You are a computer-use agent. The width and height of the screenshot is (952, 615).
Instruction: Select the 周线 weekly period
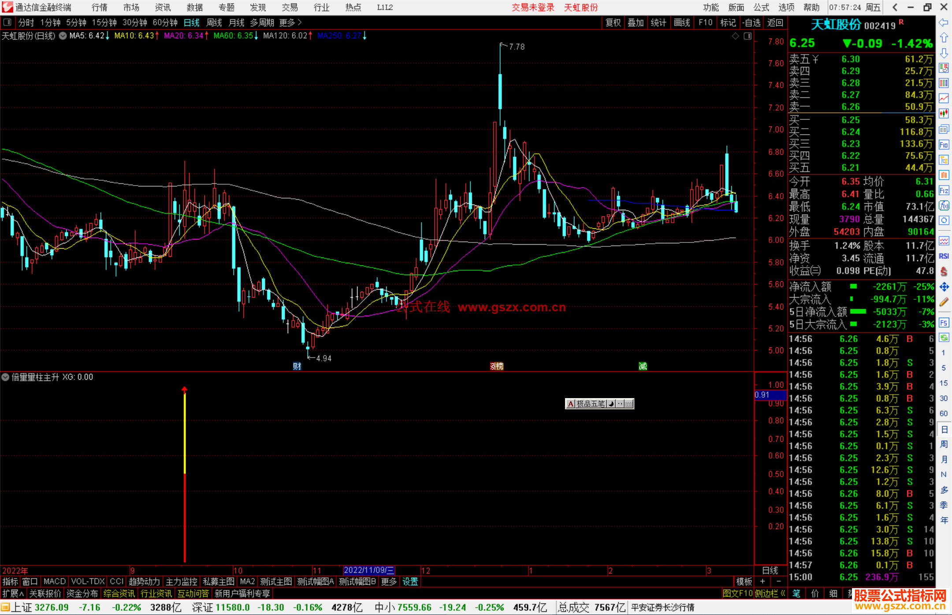(214, 22)
